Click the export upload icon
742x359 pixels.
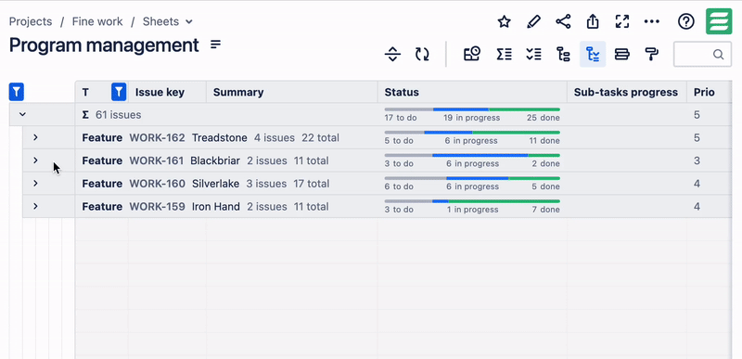pyautogui.click(x=593, y=21)
